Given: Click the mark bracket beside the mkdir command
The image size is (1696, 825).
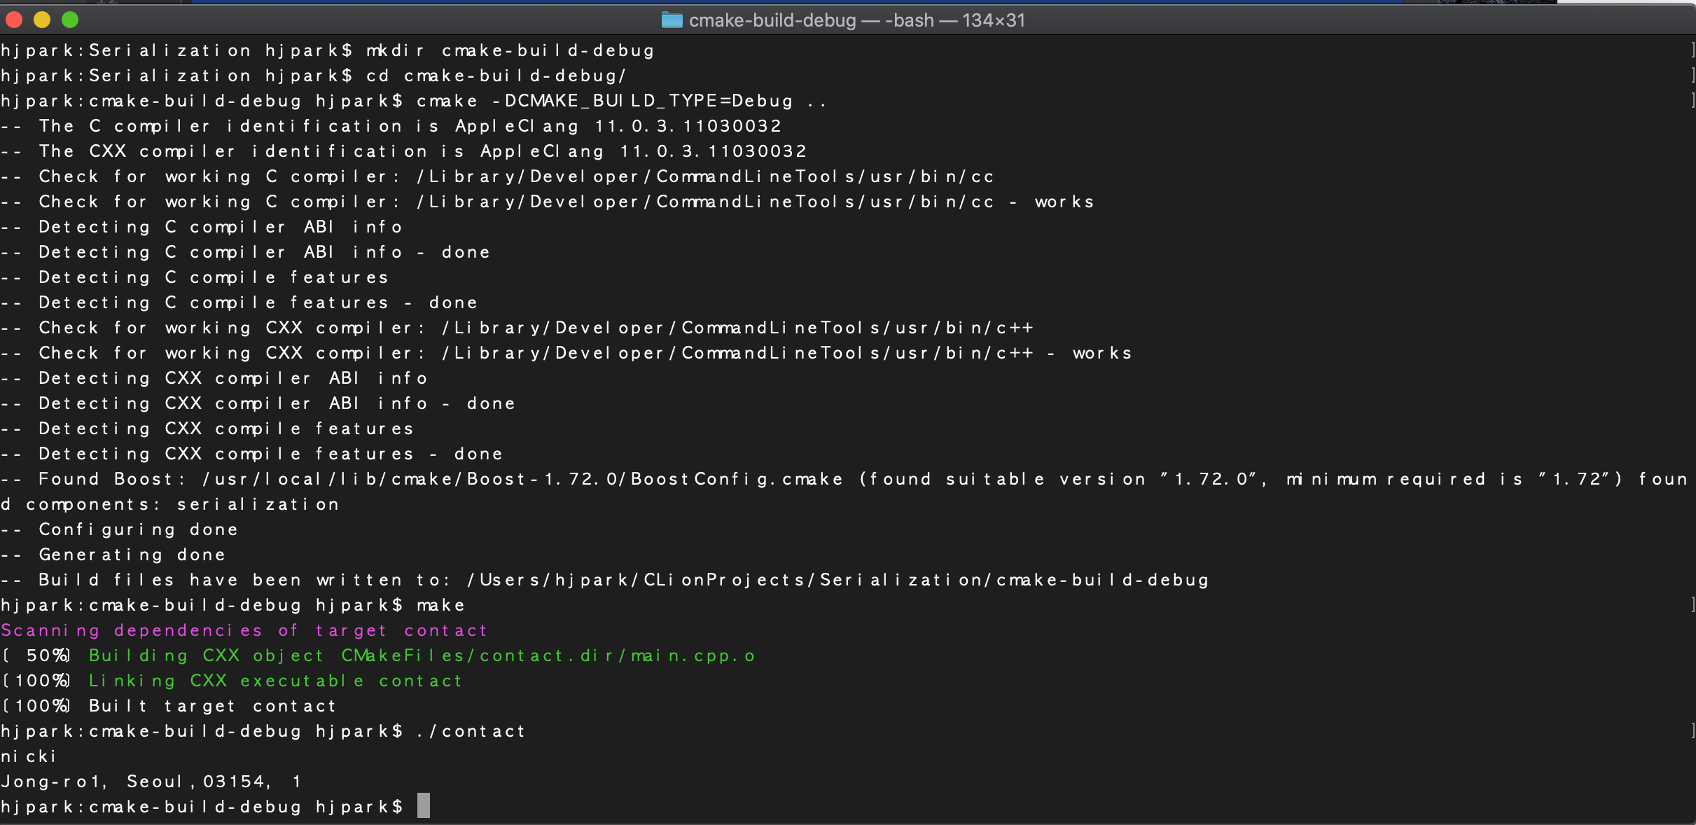Looking at the screenshot, I should click(x=1692, y=50).
